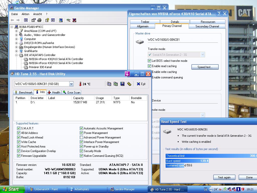
Task: Click the uninstall device red X icon
Action: (74, 20)
